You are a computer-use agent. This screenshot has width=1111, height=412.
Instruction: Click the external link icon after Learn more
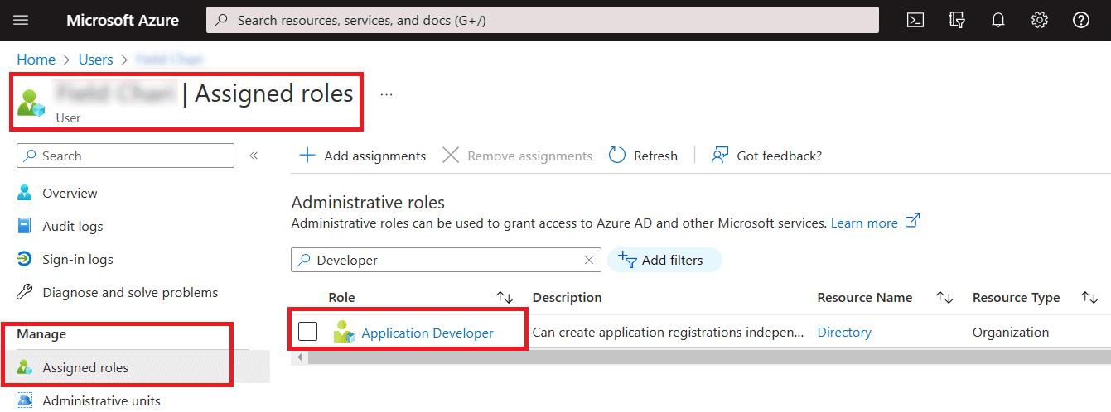pyautogui.click(x=912, y=221)
